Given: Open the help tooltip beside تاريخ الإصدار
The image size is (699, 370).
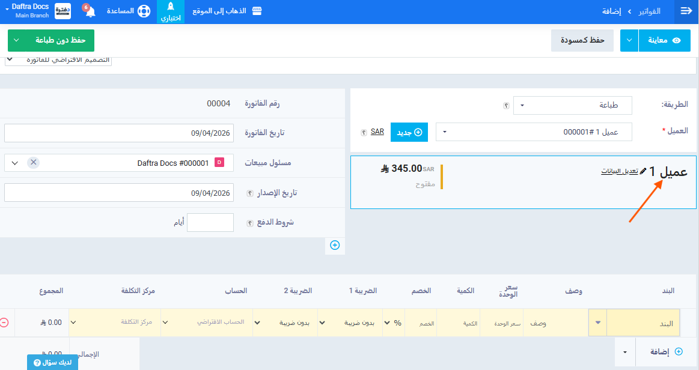Looking at the screenshot, I should 249,193.
